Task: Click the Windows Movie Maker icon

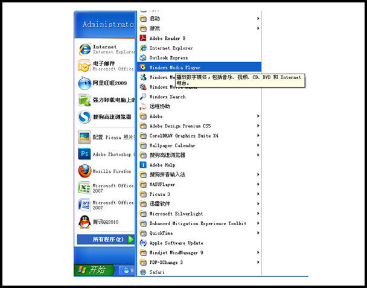Action: click(x=143, y=87)
